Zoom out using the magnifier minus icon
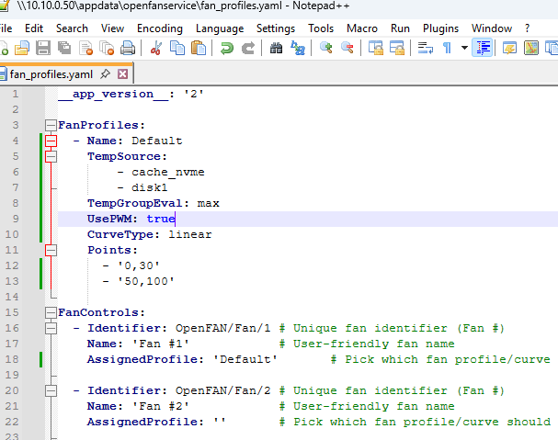Image resolution: width=558 pixels, height=440 pixels. click(347, 48)
